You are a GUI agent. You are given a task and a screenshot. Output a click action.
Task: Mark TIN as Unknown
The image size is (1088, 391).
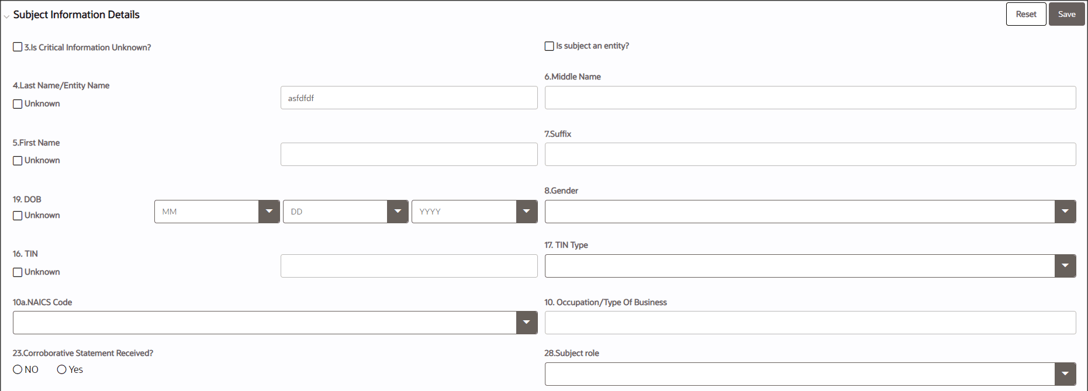tap(18, 272)
